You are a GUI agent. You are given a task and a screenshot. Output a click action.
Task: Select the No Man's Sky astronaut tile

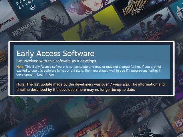point(89,108)
